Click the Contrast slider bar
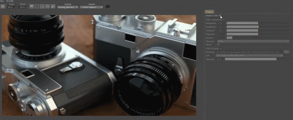Viewport: 293px width, 120px height. pos(258,30)
